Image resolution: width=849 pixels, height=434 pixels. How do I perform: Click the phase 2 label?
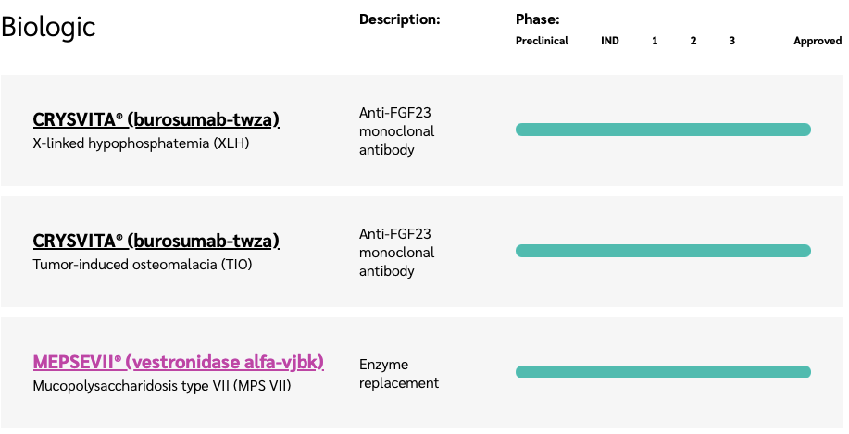(693, 41)
